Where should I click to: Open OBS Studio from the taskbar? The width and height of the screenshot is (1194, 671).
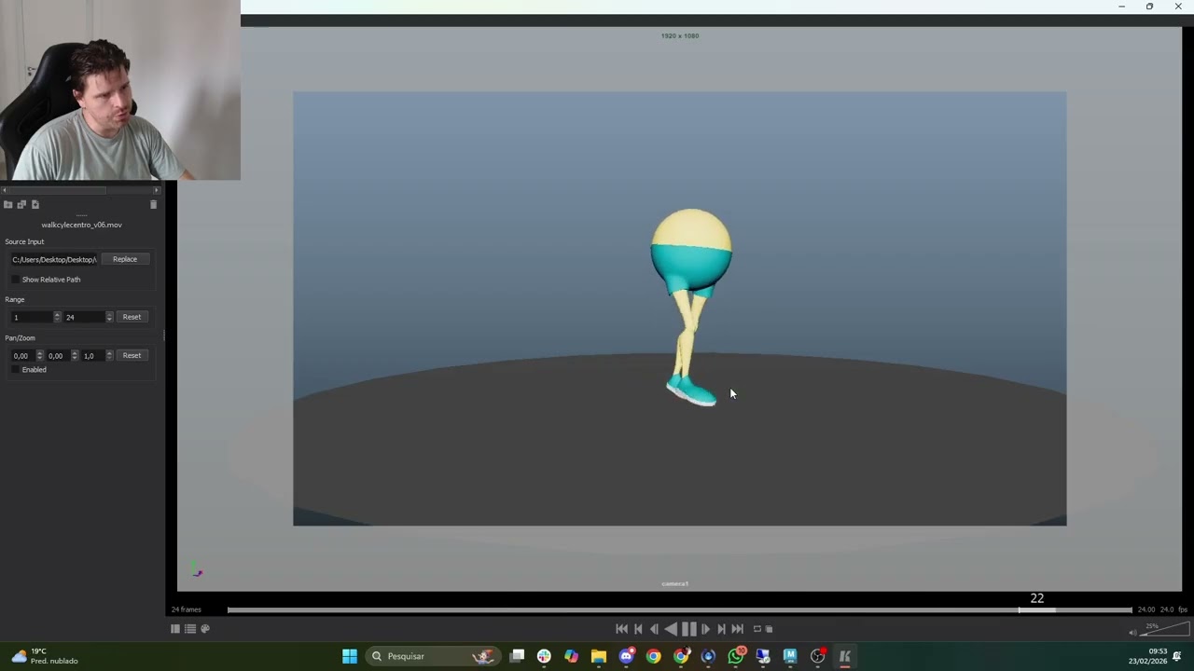(x=818, y=656)
